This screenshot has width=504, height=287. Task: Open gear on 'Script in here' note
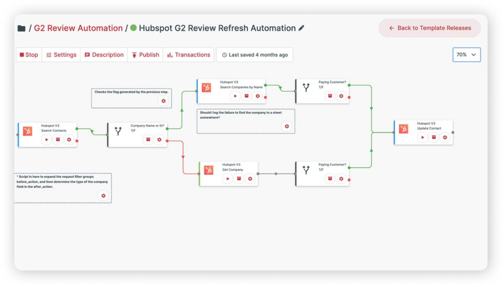[103, 196]
